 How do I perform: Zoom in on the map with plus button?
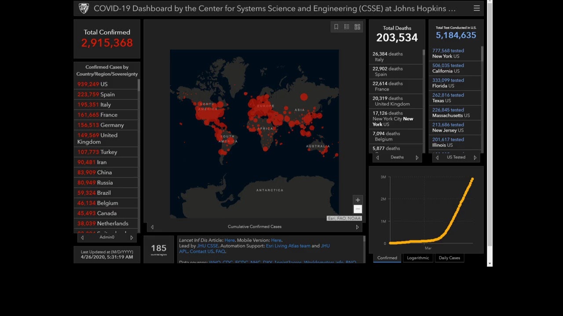click(x=358, y=200)
